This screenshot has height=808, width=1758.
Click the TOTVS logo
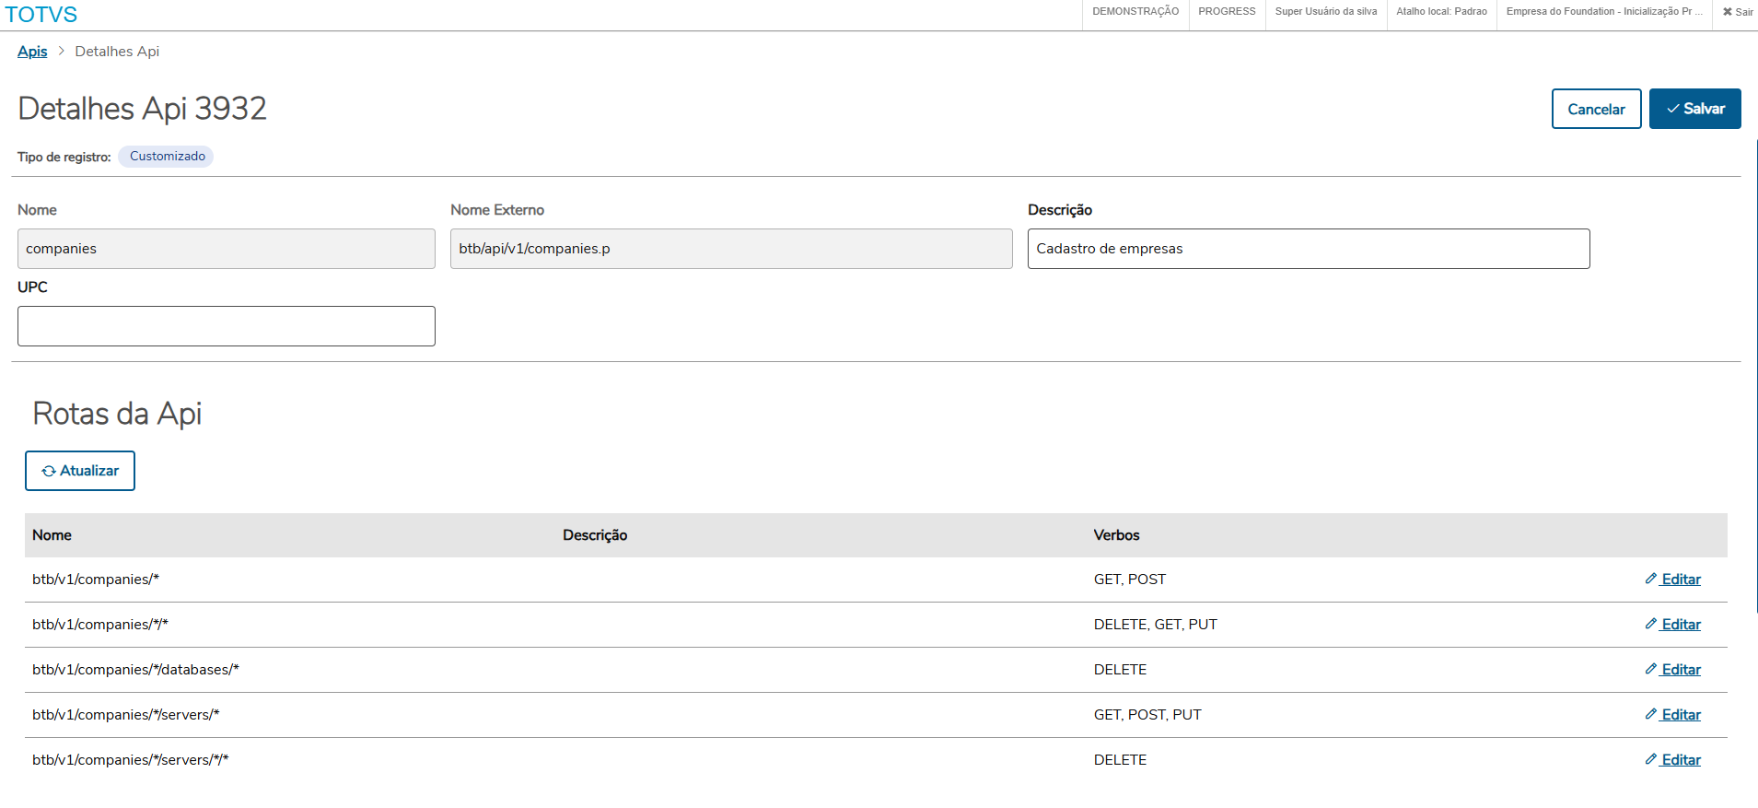[41, 15]
